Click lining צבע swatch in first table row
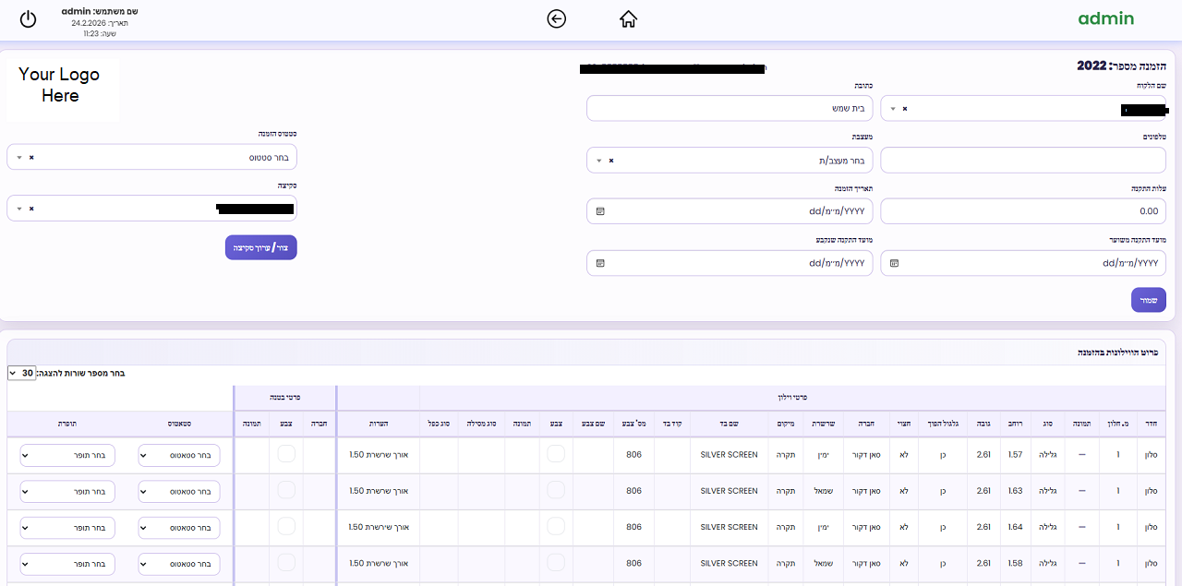1182x586 pixels. click(286, 454)
